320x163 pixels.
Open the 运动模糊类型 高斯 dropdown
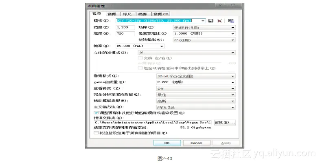click(196, 101)
